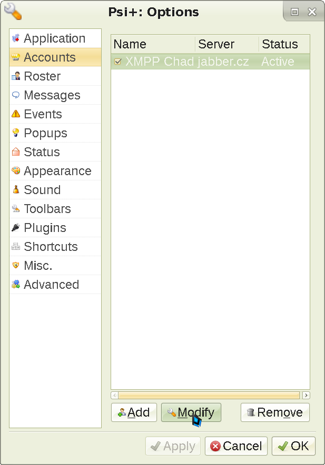The image size is (325, 465).
Task: Remove the selected account
Action: pos(275,412)
